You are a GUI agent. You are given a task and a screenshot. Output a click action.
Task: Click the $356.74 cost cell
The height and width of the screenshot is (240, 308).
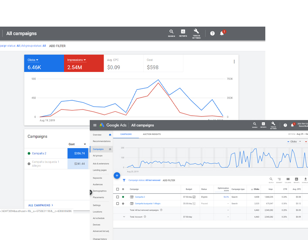point(78,154)
